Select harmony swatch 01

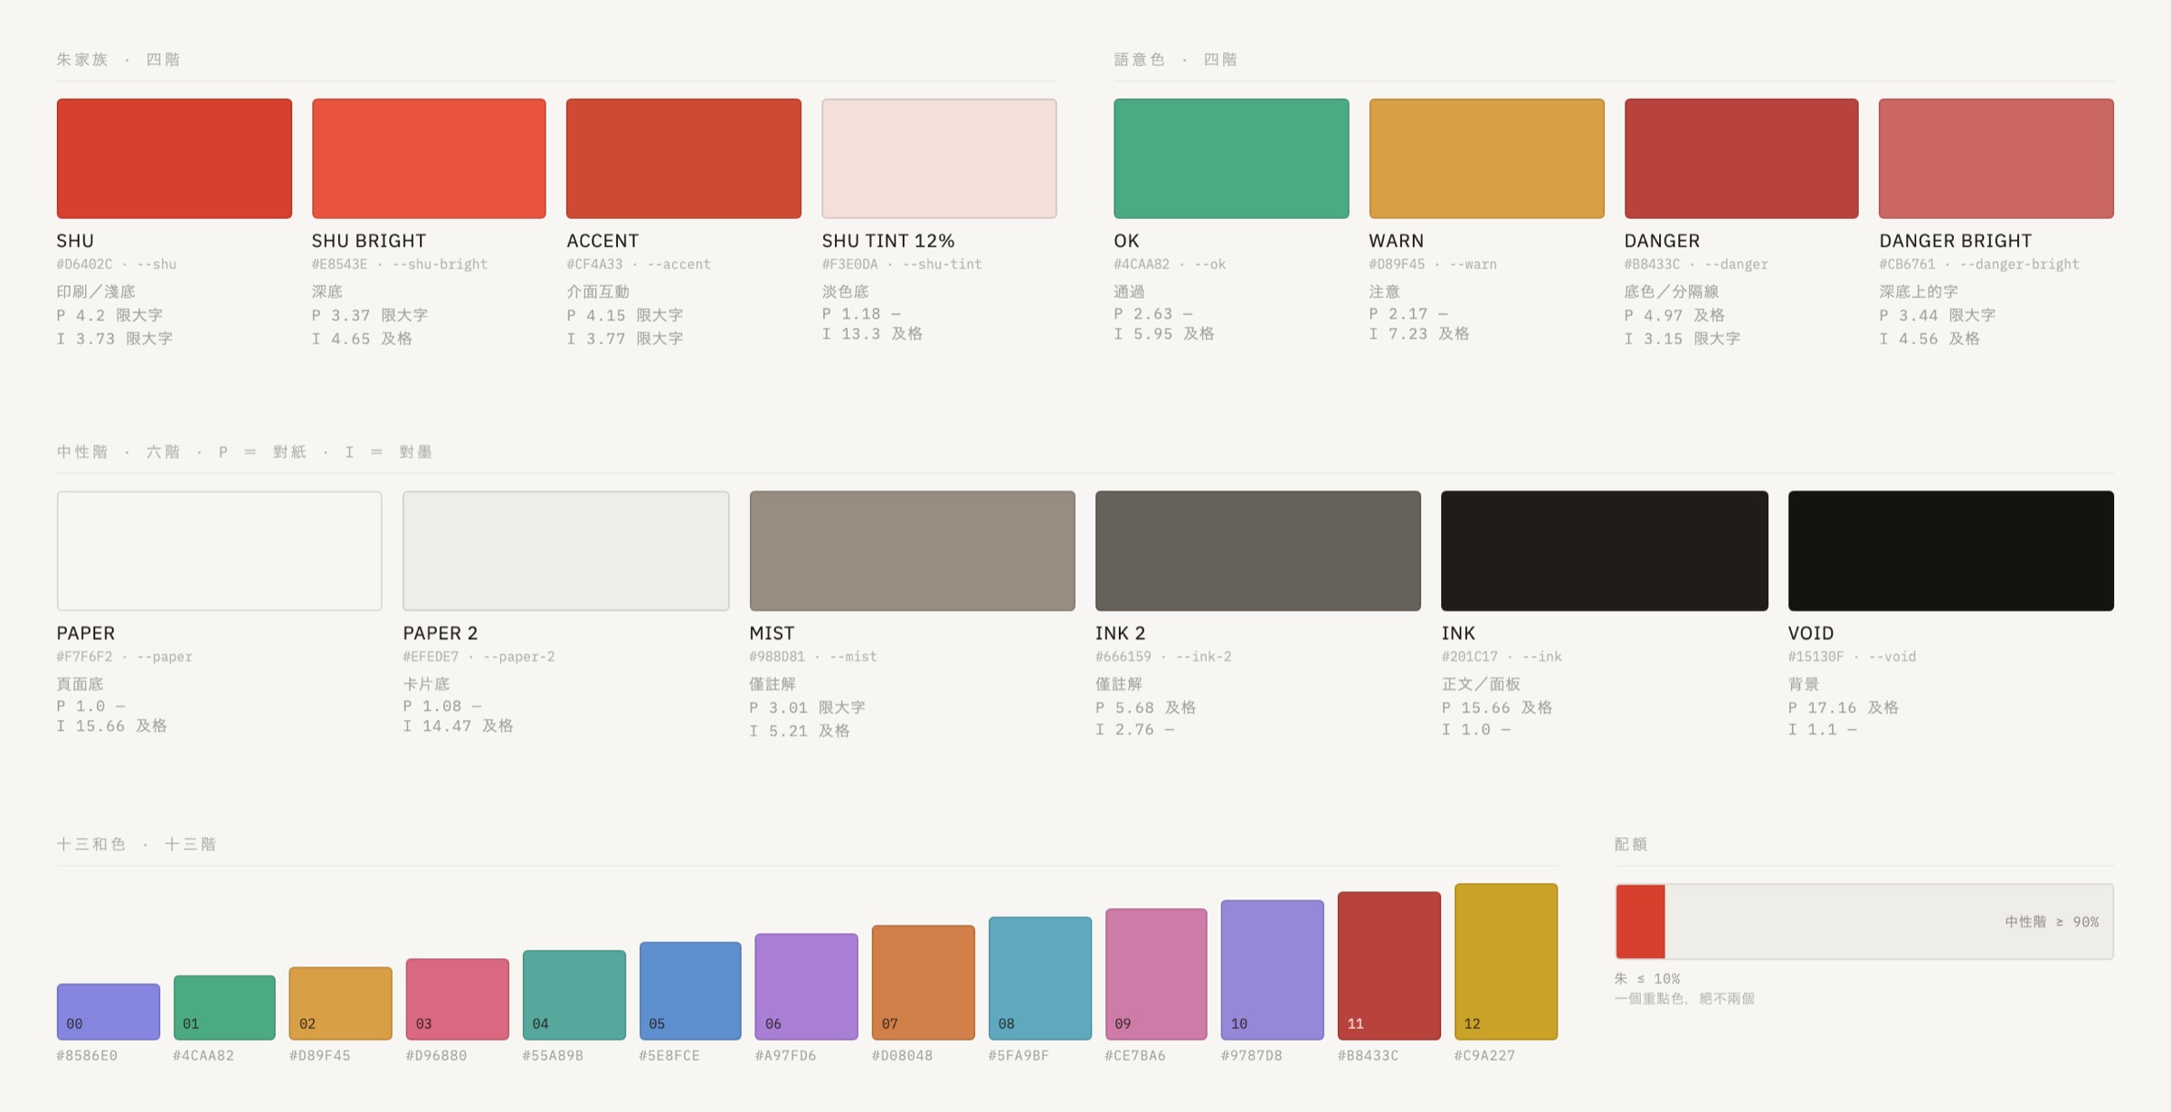224,1007
